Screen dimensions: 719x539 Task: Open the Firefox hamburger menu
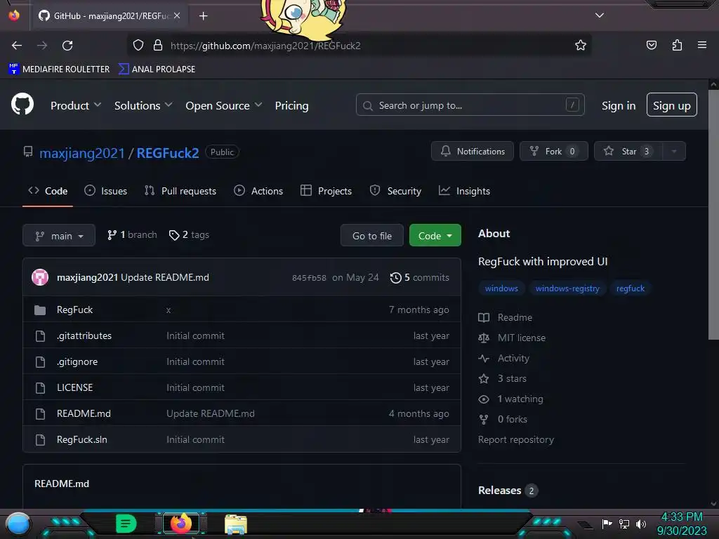[x=702, y=45]
